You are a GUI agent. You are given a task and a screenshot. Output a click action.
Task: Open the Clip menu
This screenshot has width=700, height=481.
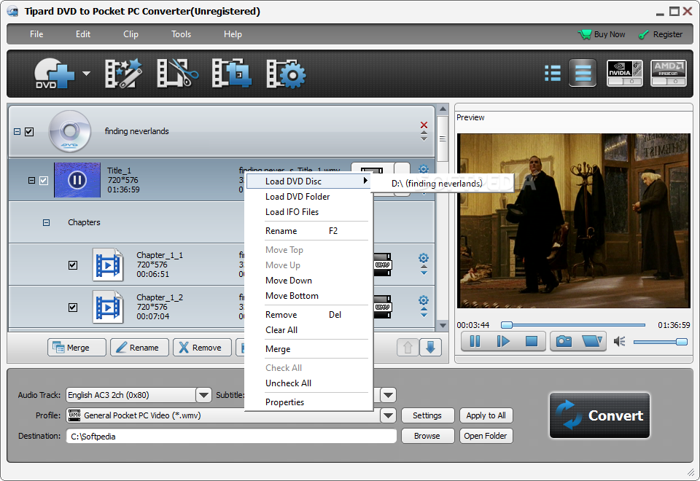131,34
